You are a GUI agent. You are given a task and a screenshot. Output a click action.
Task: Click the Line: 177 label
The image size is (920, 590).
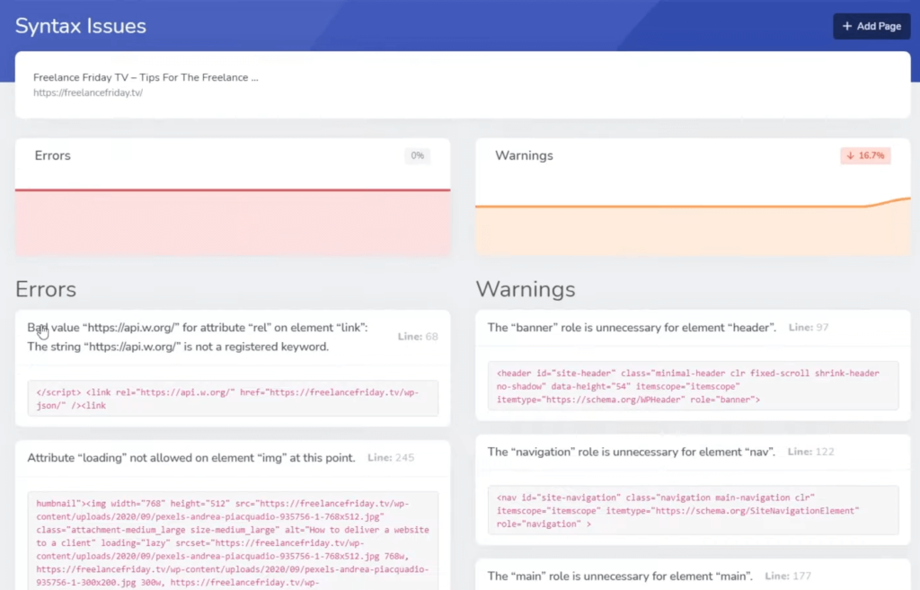click(x=788, y=576)
